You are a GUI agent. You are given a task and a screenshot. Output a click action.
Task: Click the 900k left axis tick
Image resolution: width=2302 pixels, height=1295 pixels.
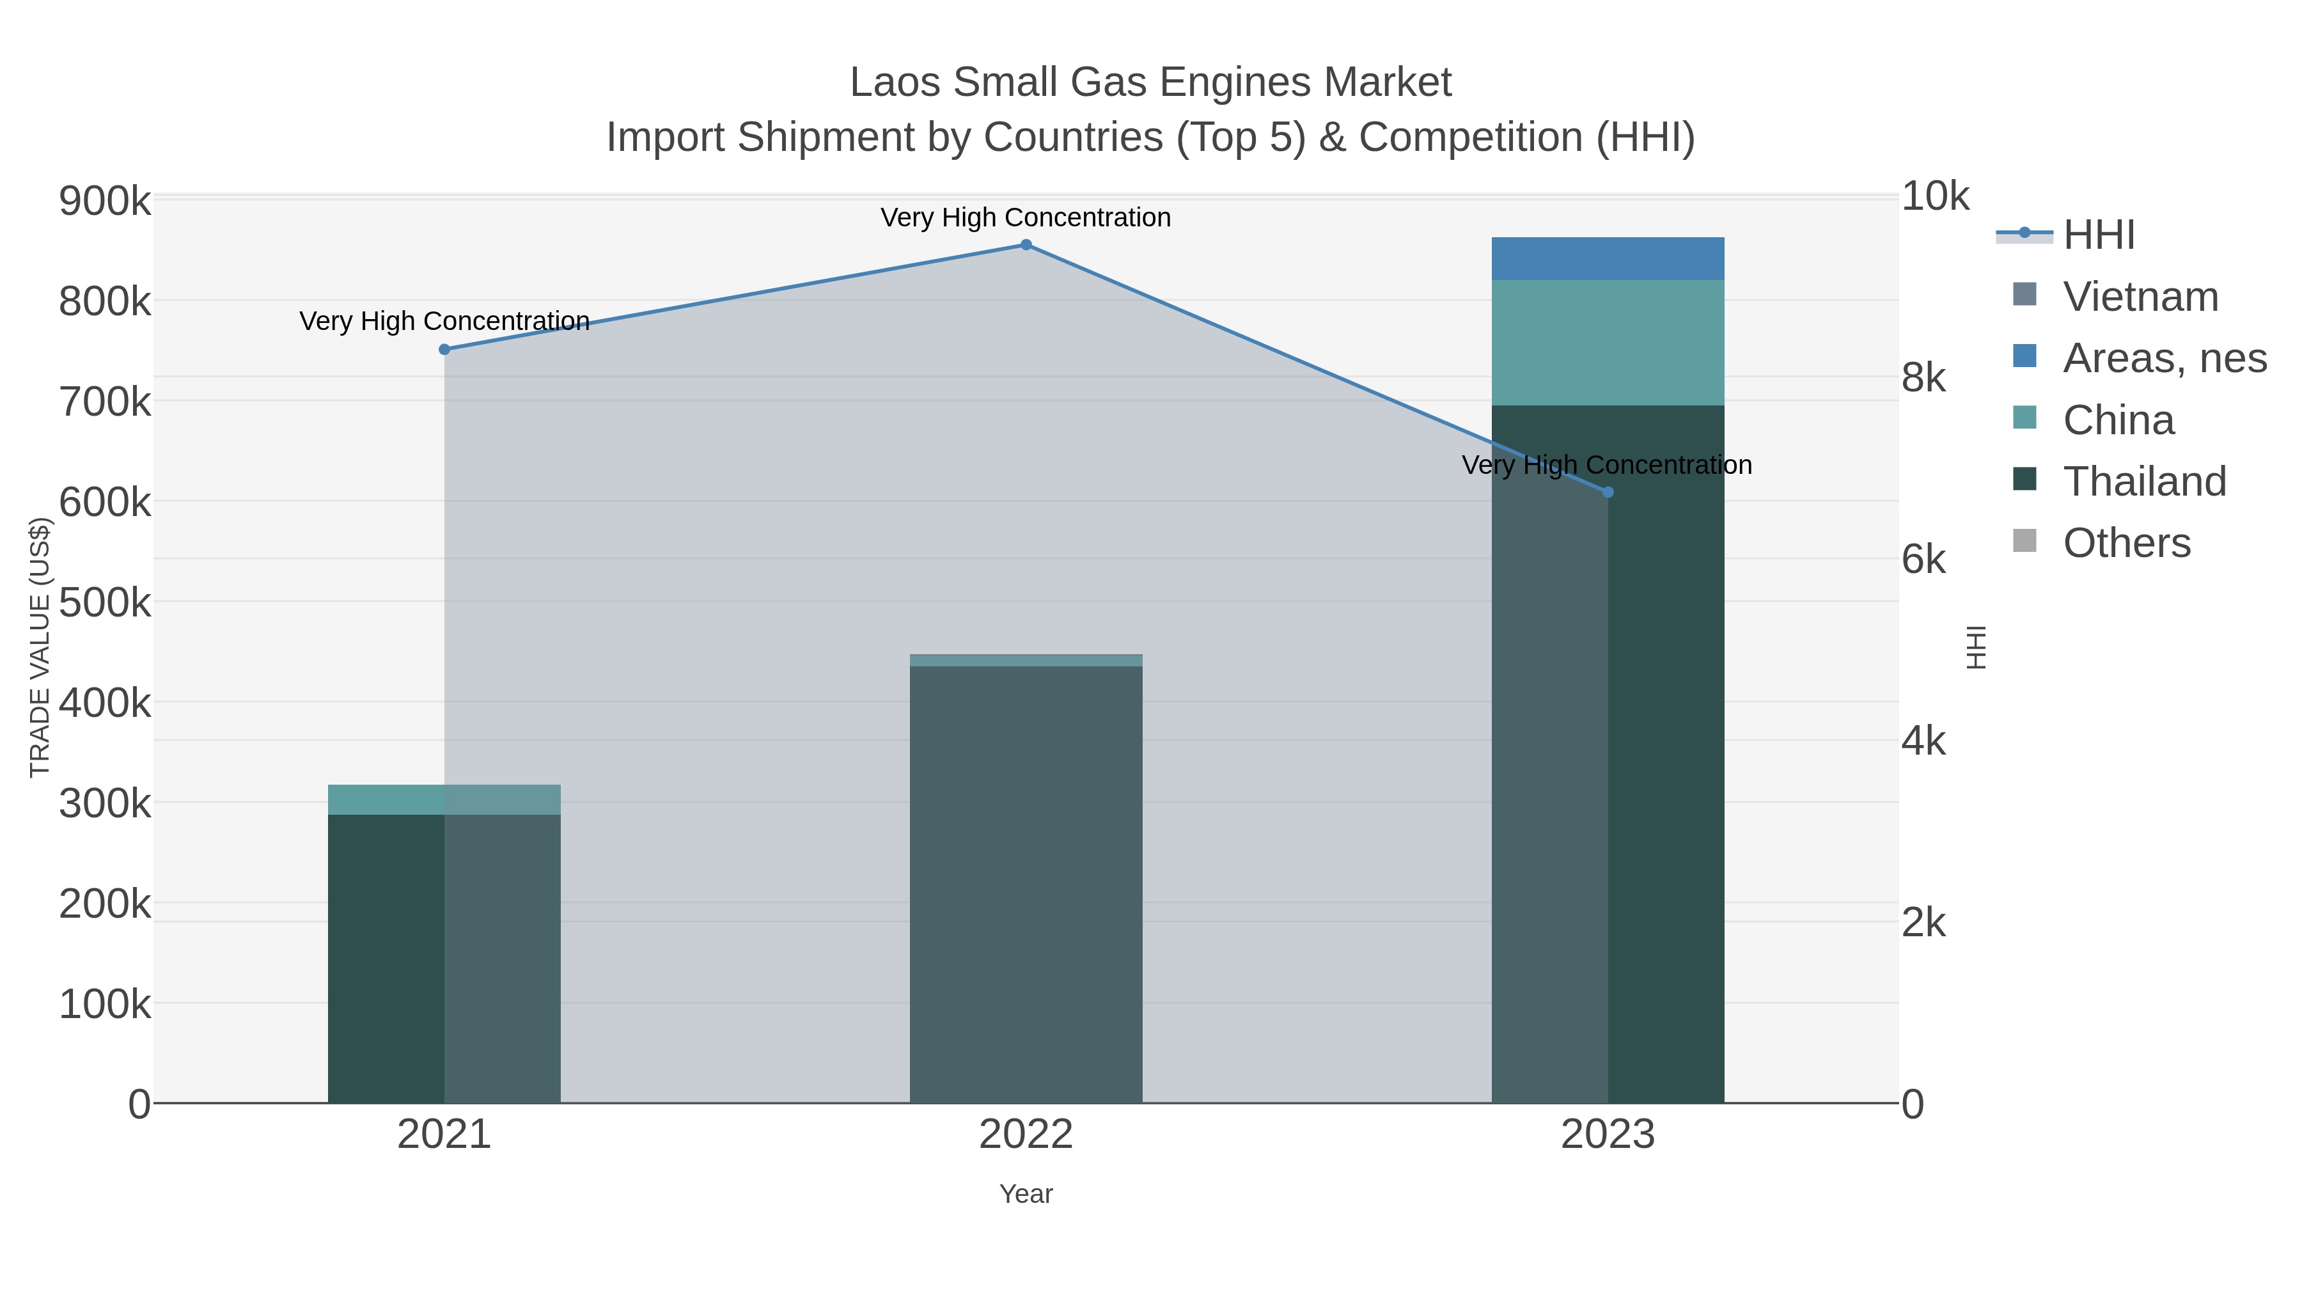(x=105, y=201)
